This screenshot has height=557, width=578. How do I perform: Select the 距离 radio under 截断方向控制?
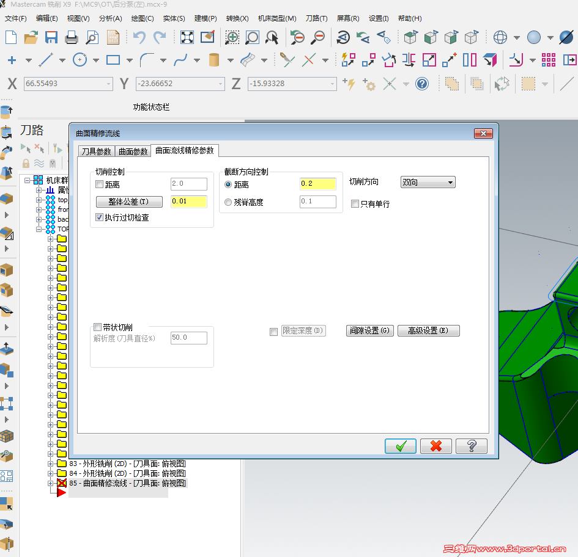[x=228, y=184]
